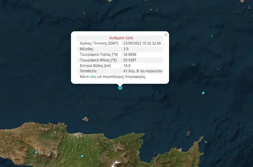Select the longitude value 25.5397

point(130,60)
